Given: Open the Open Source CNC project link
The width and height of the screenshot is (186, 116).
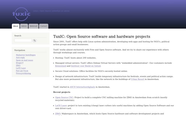Looking at the screenshot, I should (x=64, y=97).
